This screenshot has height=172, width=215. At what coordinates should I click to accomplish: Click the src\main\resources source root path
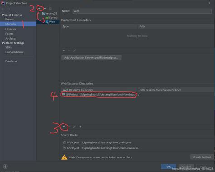tap(103, 148)
